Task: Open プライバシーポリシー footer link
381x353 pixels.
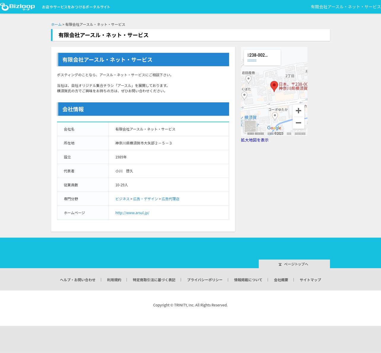Action: (x=205, y=280)
